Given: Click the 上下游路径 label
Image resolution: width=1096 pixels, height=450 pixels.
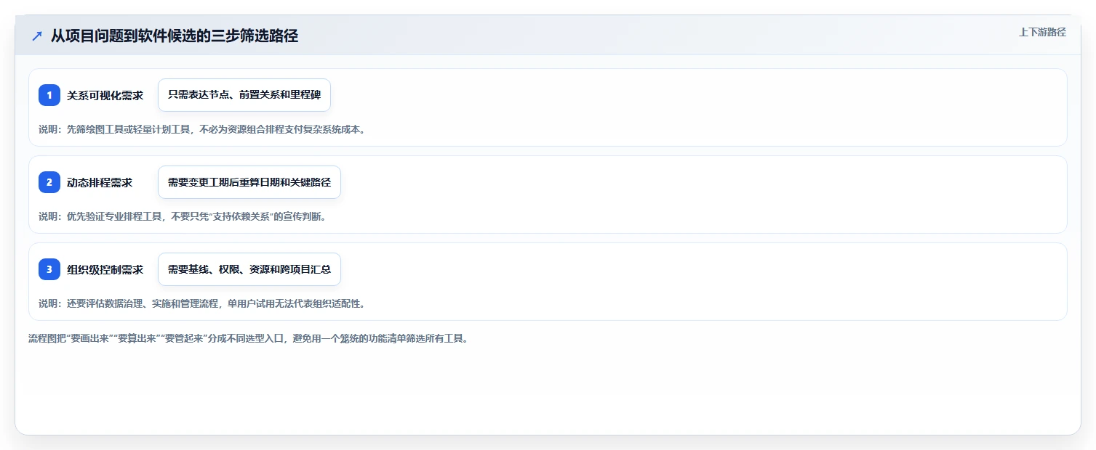Looking at the screenshot, I should [1042, 32].
